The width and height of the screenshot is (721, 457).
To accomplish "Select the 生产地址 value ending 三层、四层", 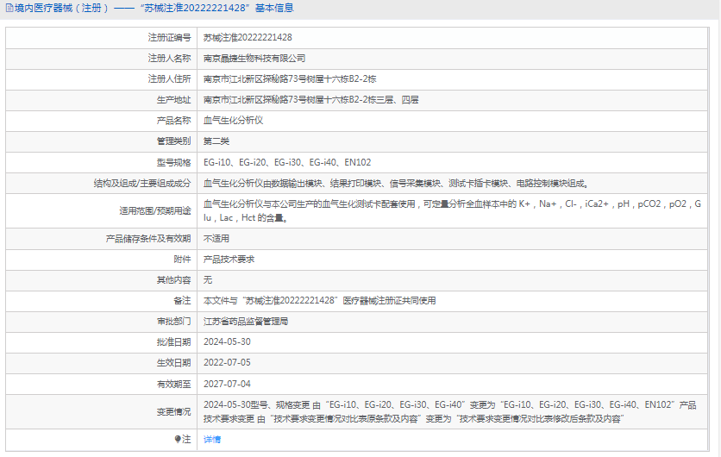I will click(311, 100).
